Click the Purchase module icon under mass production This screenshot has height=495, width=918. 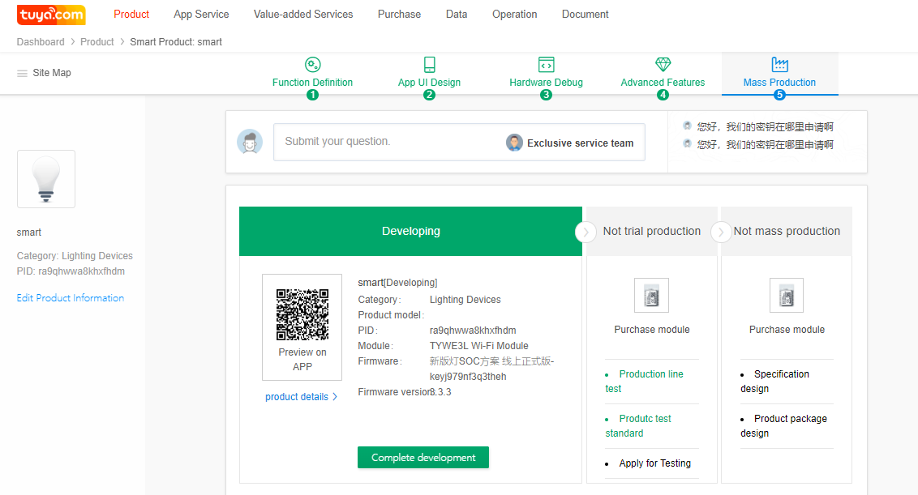click(x=786, y=296)
